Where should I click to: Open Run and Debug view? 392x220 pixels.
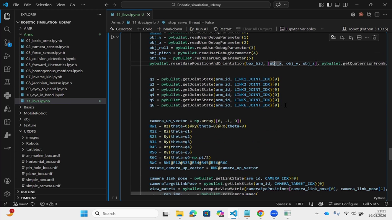pyautogui.click(x=7, y=56)
